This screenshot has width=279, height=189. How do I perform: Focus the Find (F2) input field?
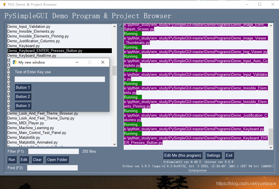[52, 168]
